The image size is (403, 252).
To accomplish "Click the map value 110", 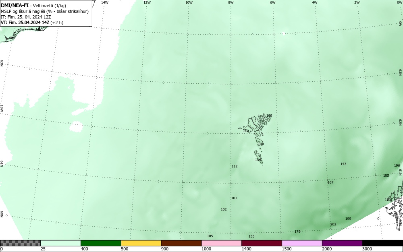I will point(246,131).
